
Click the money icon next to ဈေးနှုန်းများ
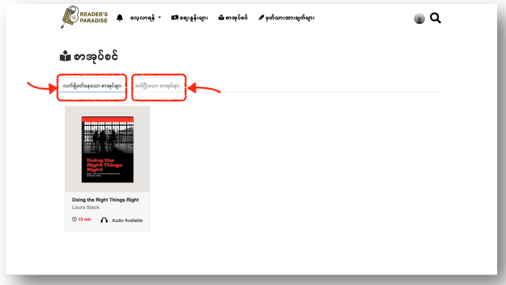175,18
